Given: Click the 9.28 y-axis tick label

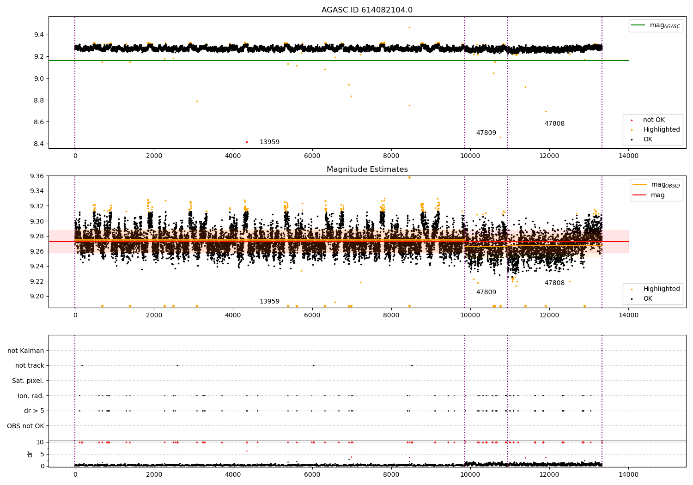Looking at the screenshot, I should [x=37, y=236].
